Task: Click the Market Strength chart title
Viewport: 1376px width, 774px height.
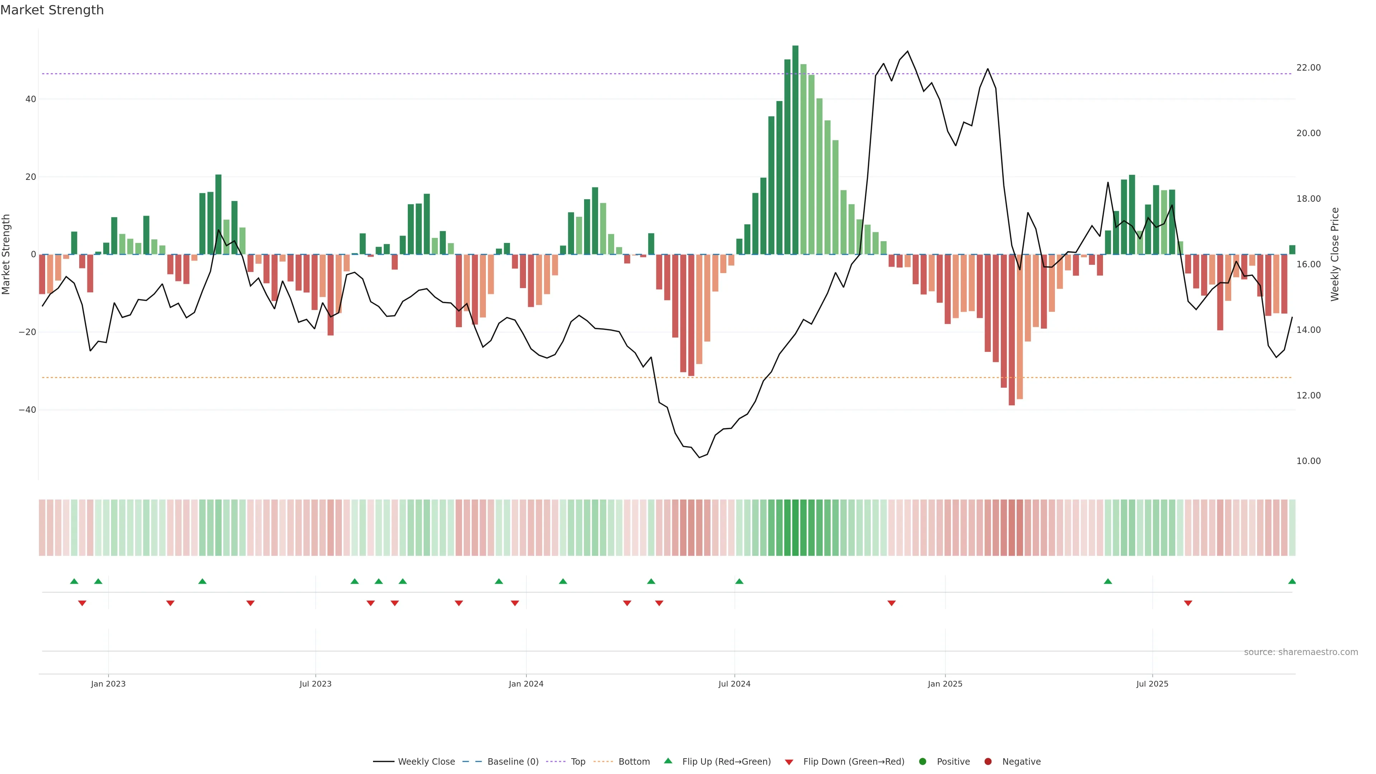Action: coord(52,10)
